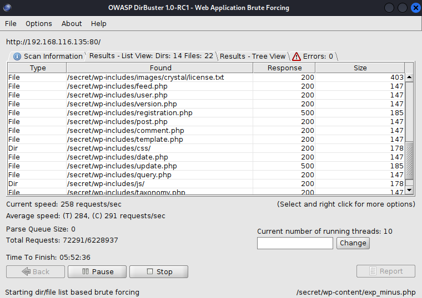Select the /secret/wp-includes/css/ directory row

[x=206, y=148]
